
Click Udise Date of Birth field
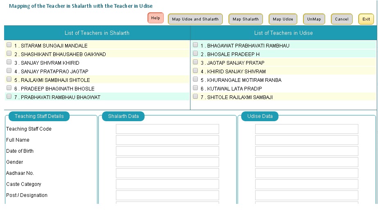(307, 151)
